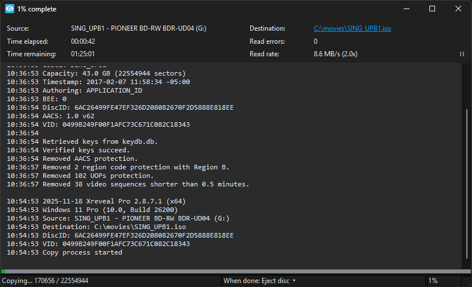This screenshot has width=472, height=287.
Task: Click the Xreveal eye icon in title bar
Action: pyautogui.click(x=9, y=9)
